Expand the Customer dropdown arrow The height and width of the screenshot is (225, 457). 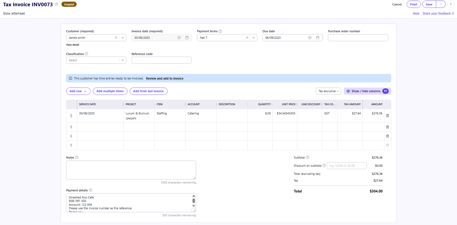click(x=123, y=38)
